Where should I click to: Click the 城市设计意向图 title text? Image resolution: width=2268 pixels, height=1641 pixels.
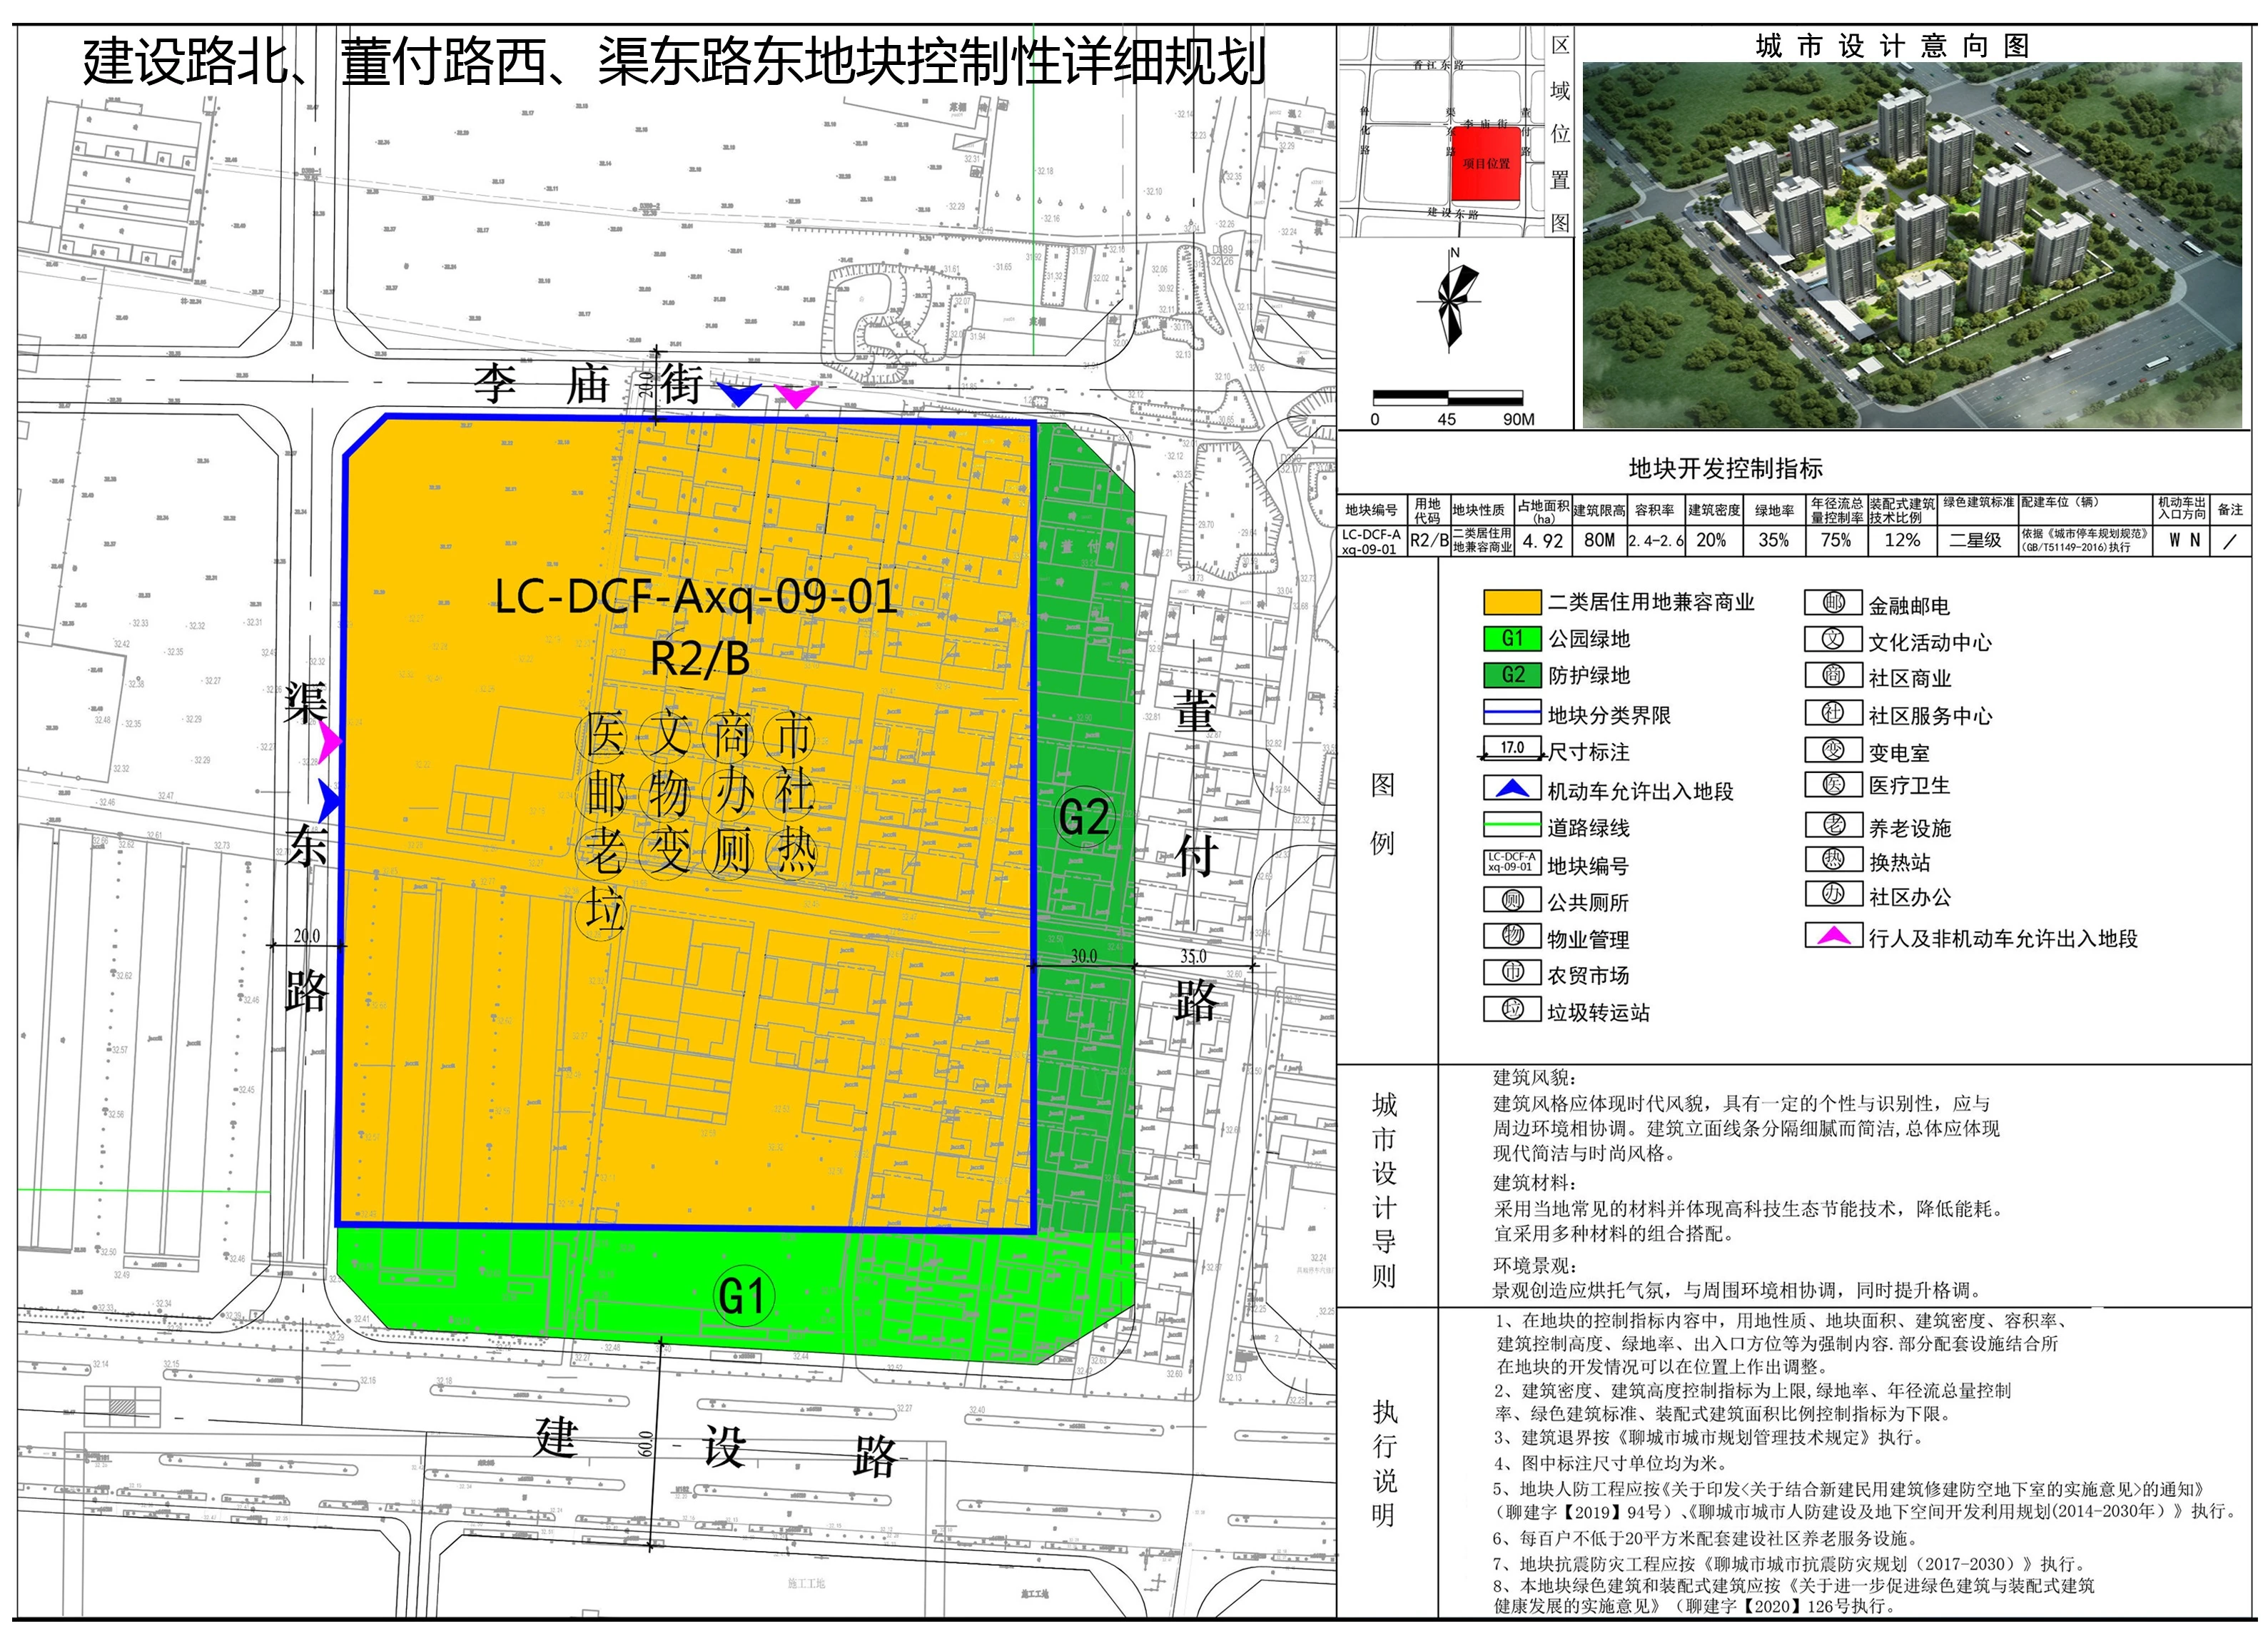coord(1892,46)
